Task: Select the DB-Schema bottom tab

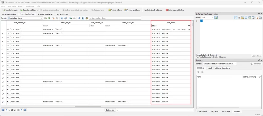Action: pyautogui.click(x=226, y=111)
